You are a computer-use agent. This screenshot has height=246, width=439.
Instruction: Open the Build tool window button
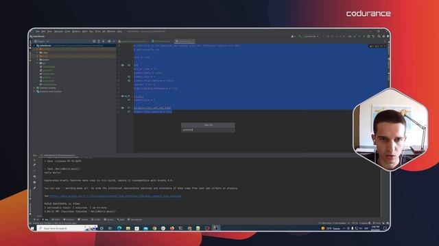(x=121, y=220)
